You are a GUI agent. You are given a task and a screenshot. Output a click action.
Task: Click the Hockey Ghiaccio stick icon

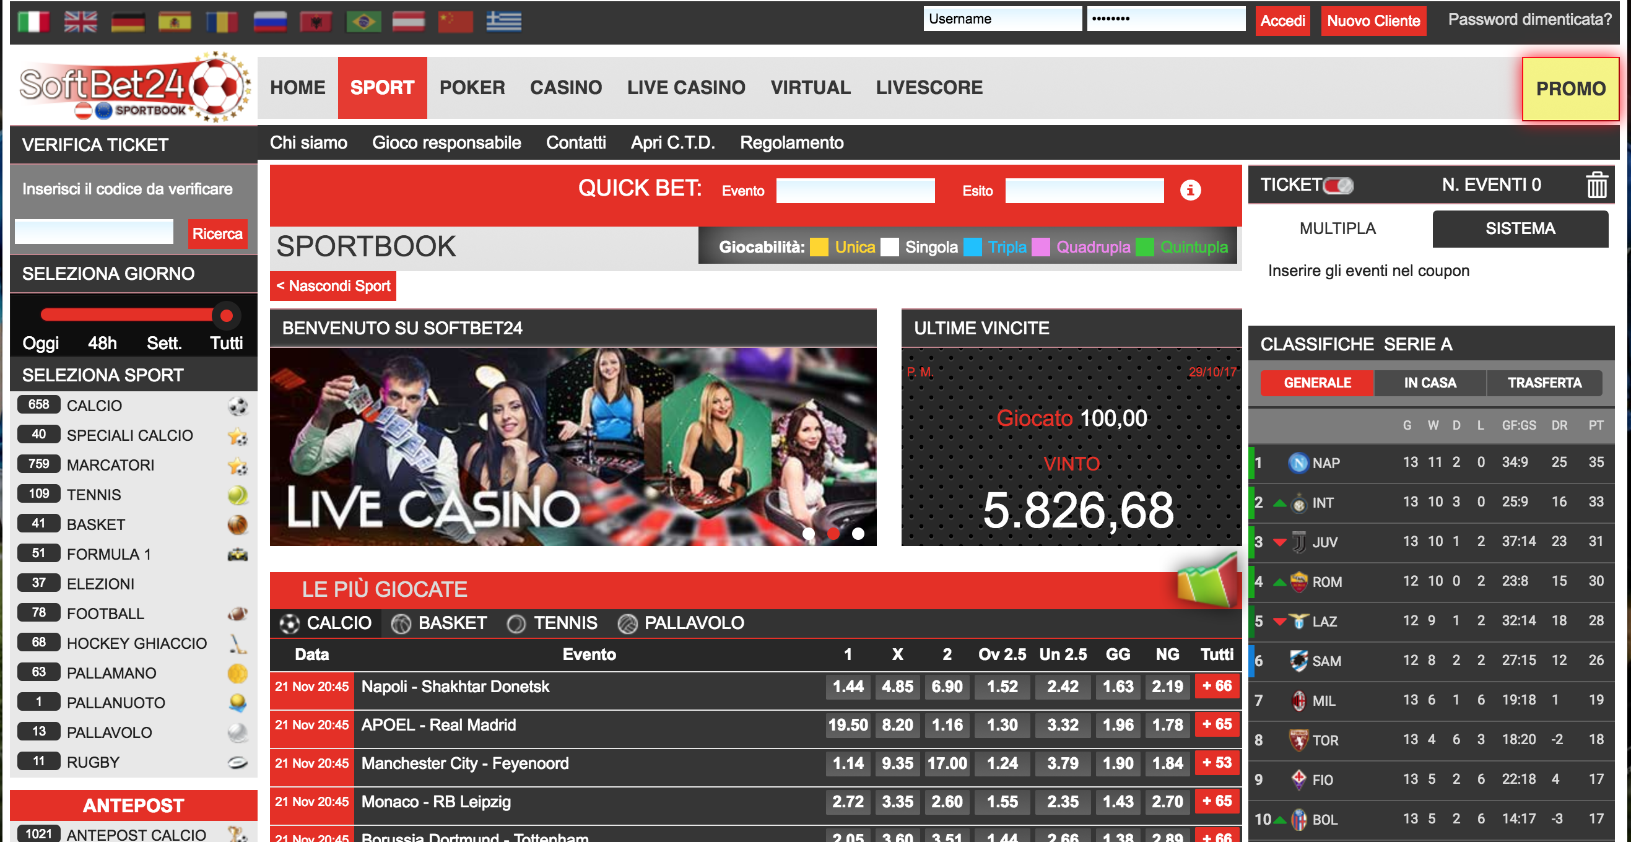tap(237, 643)
